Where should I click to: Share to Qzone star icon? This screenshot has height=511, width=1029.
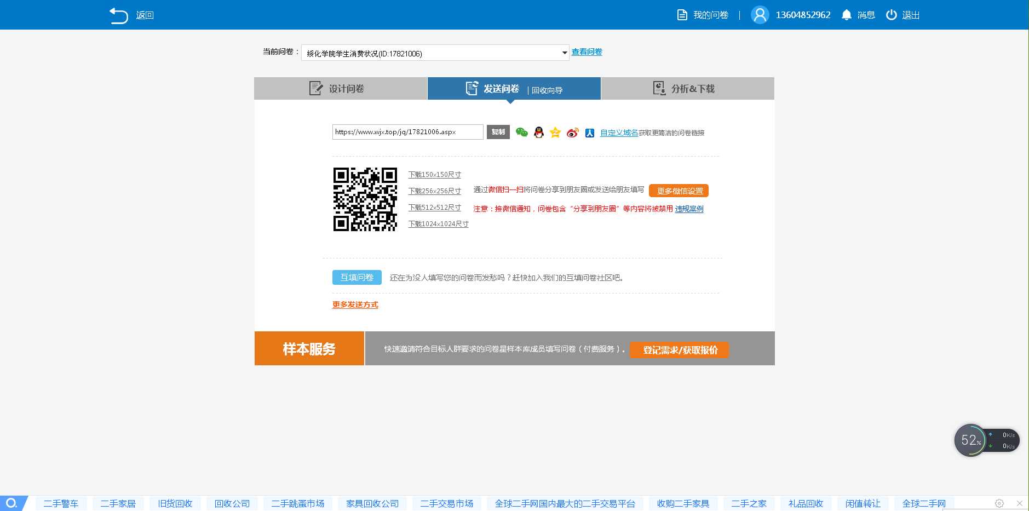(555, 132)
